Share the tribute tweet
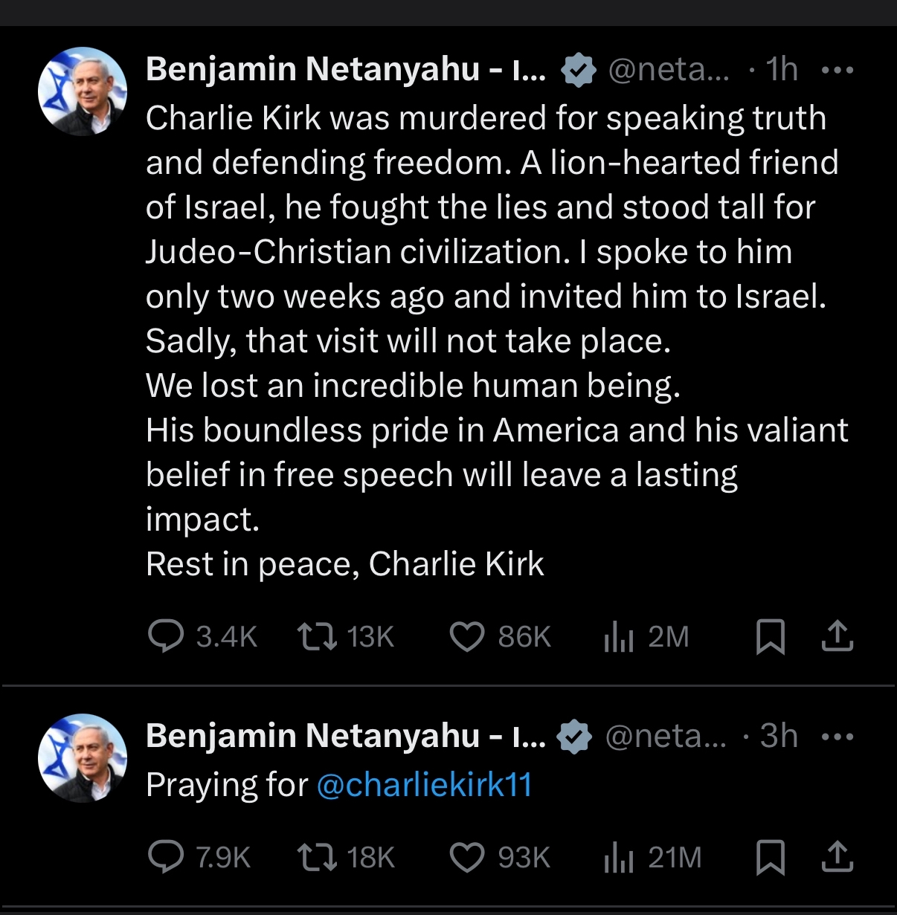897x915 pixels. tap(837, 637)
